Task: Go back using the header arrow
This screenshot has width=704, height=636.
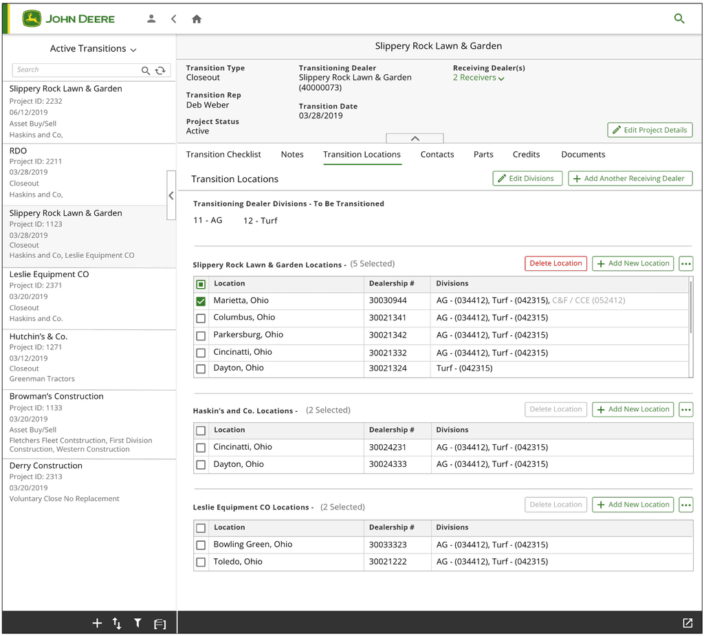Action: pos(174,19)
